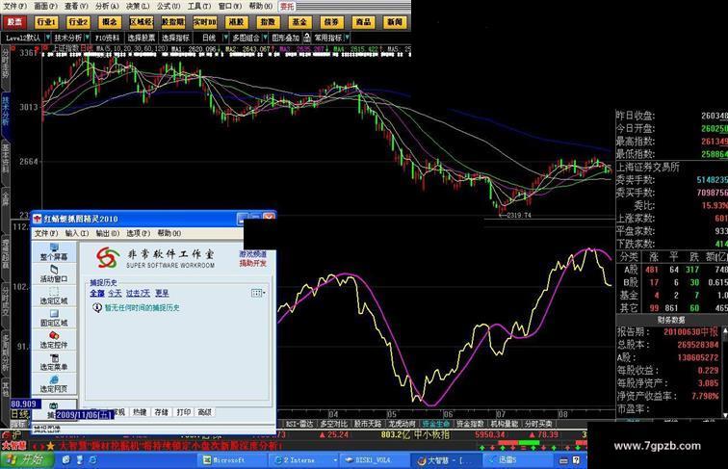Select menu capture mode (选定菜单)
This screenshot has width=728, height=469.
54,362
